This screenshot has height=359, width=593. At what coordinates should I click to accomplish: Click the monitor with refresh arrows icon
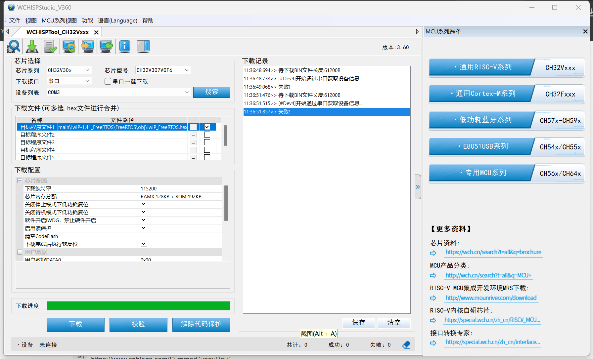coord(69,47)
